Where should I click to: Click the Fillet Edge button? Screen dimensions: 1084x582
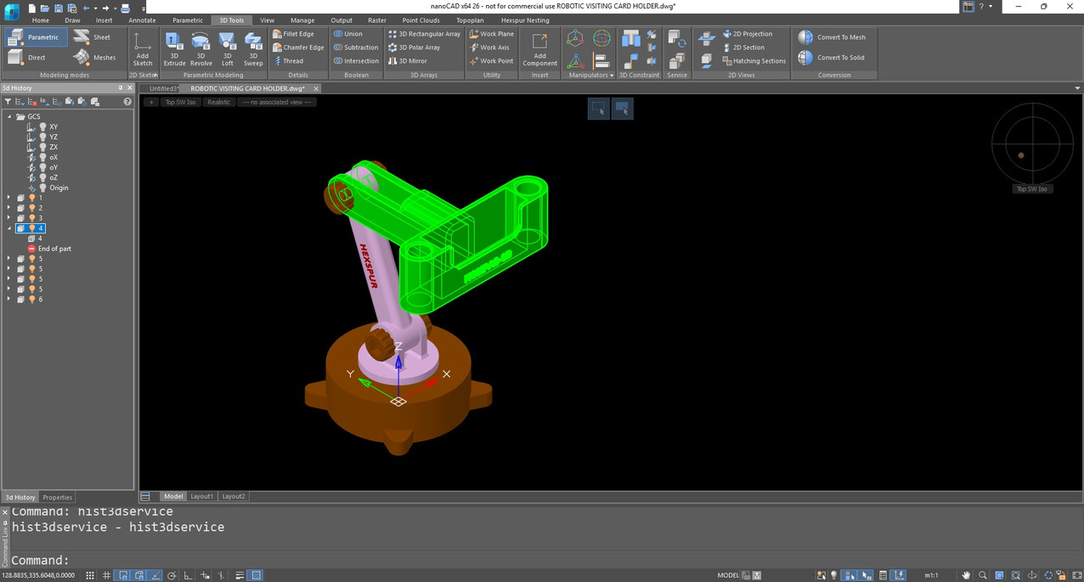pyautogui.click(x=293, y=34)
